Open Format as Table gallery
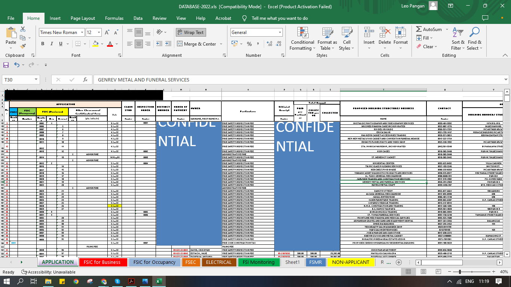The image size is (511, 287). 327,38
